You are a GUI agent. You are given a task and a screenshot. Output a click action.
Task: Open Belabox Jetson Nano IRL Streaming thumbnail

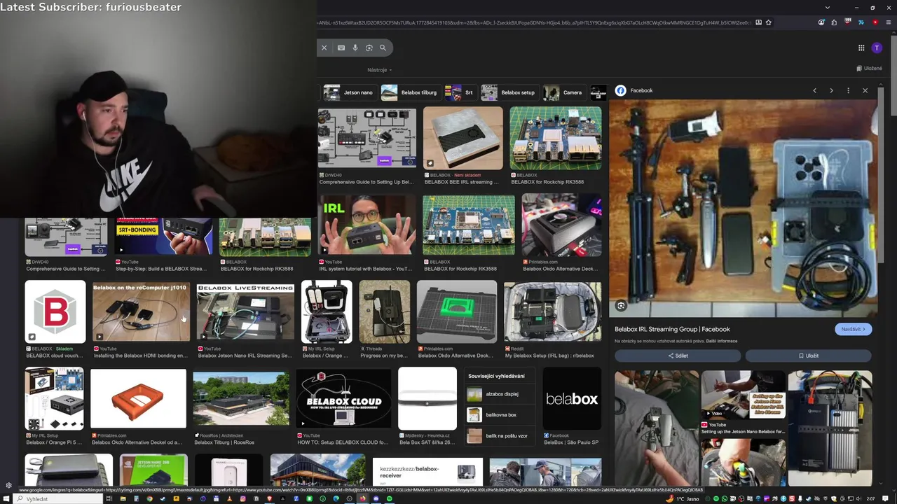(x=245, y=311)
